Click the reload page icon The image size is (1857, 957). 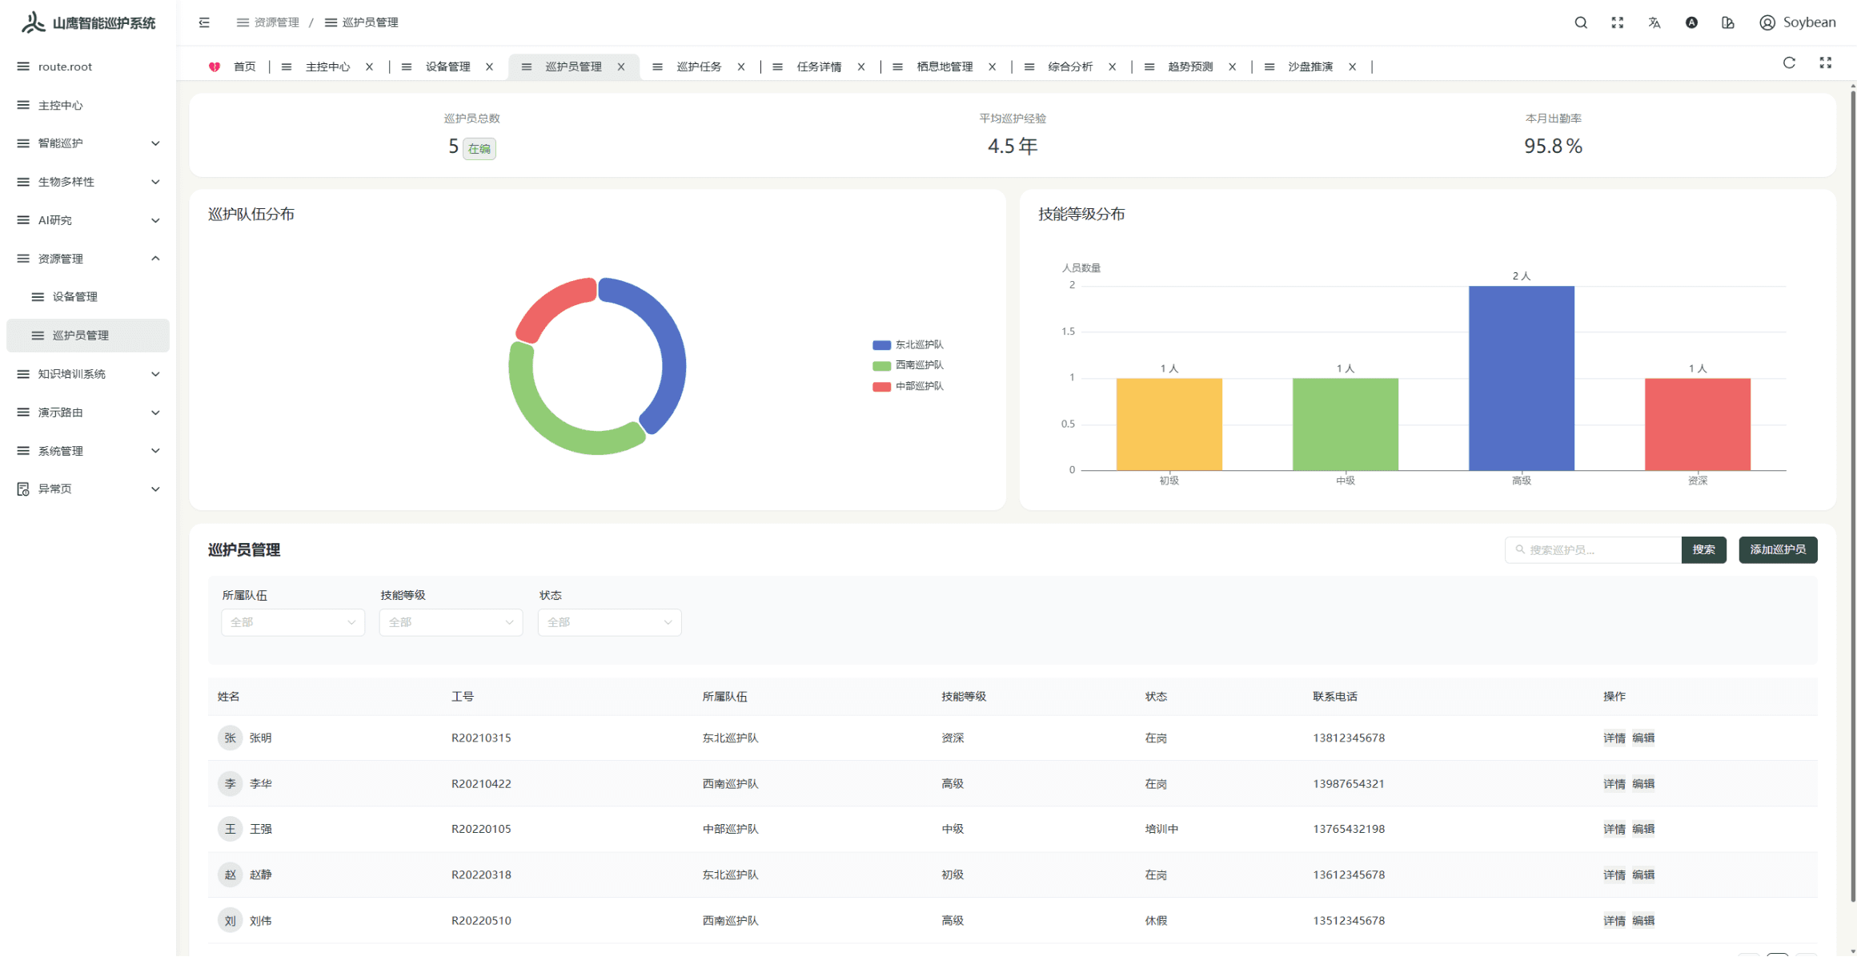pos(1789,63)
